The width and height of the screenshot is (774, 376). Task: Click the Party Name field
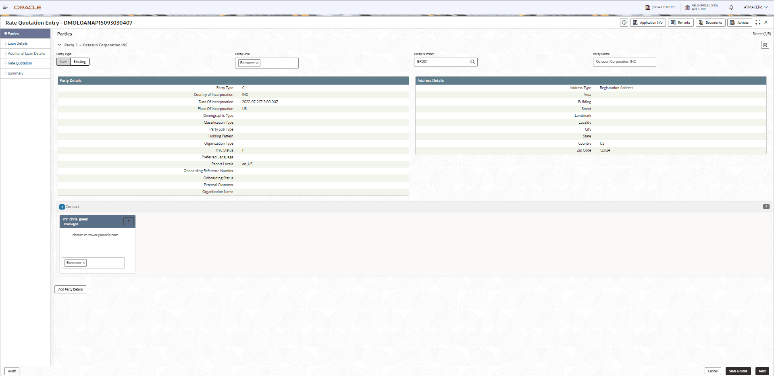[x=624, y=62]
